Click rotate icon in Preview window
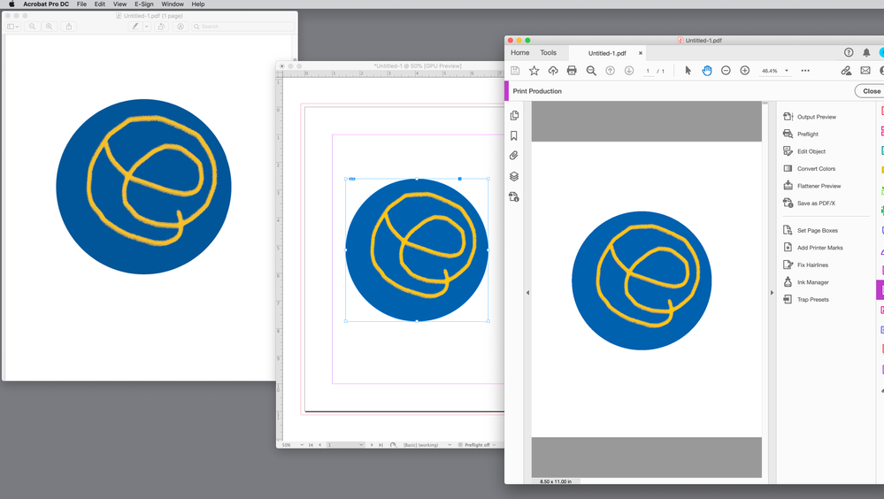This screenshot has height=499, width=884. click(x=161, y=27)
